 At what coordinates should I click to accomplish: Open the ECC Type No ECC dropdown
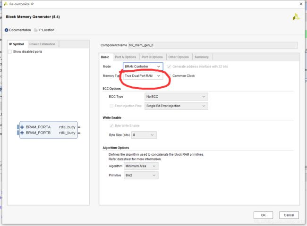tap(176, 97)
